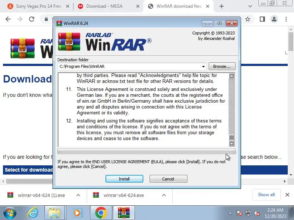Click Cancel in the WinRAR installer
The width and height of the screenshot is (294, 220).
click(168, 179)
